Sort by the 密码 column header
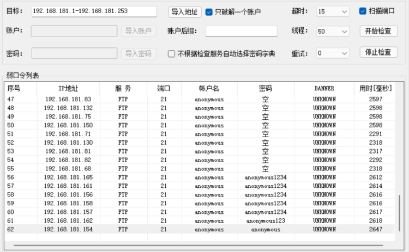The image size is (409, 252). click(x=266, y=88)
